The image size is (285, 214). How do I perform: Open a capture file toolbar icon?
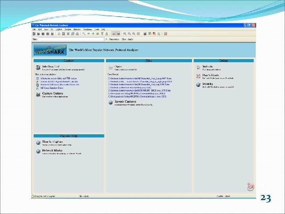[x=59, y=34]
